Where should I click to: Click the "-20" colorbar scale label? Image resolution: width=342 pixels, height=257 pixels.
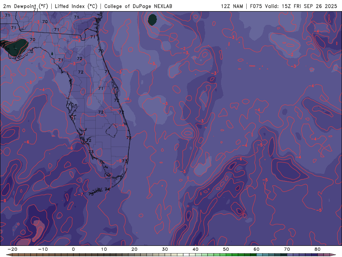[x=12, y=249]
